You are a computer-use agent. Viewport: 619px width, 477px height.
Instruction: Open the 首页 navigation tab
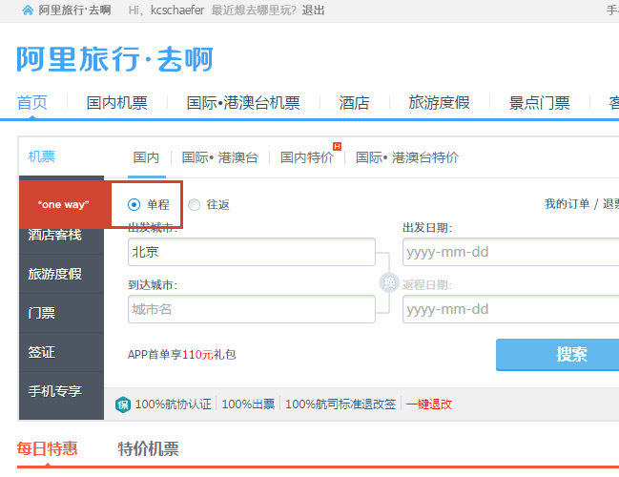[x=32, y=103]
